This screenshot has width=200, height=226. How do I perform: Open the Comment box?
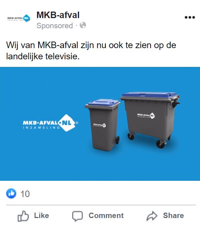(x=98, y=216)
